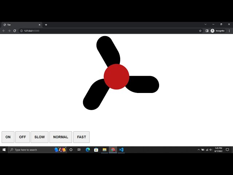233x175 pixels.
Task: Switch to Visual Studio Code in taskbar
Action: (x=121, y=150)
